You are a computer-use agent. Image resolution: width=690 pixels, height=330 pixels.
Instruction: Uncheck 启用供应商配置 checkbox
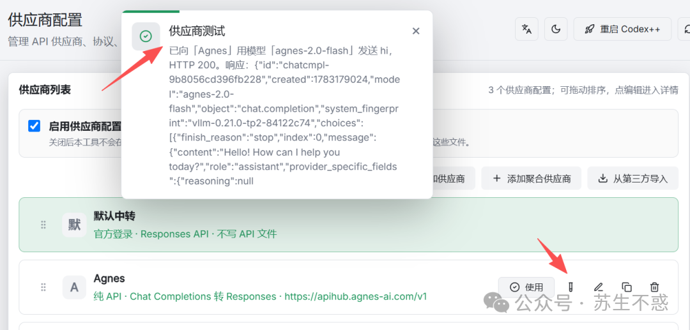[34, 126]
